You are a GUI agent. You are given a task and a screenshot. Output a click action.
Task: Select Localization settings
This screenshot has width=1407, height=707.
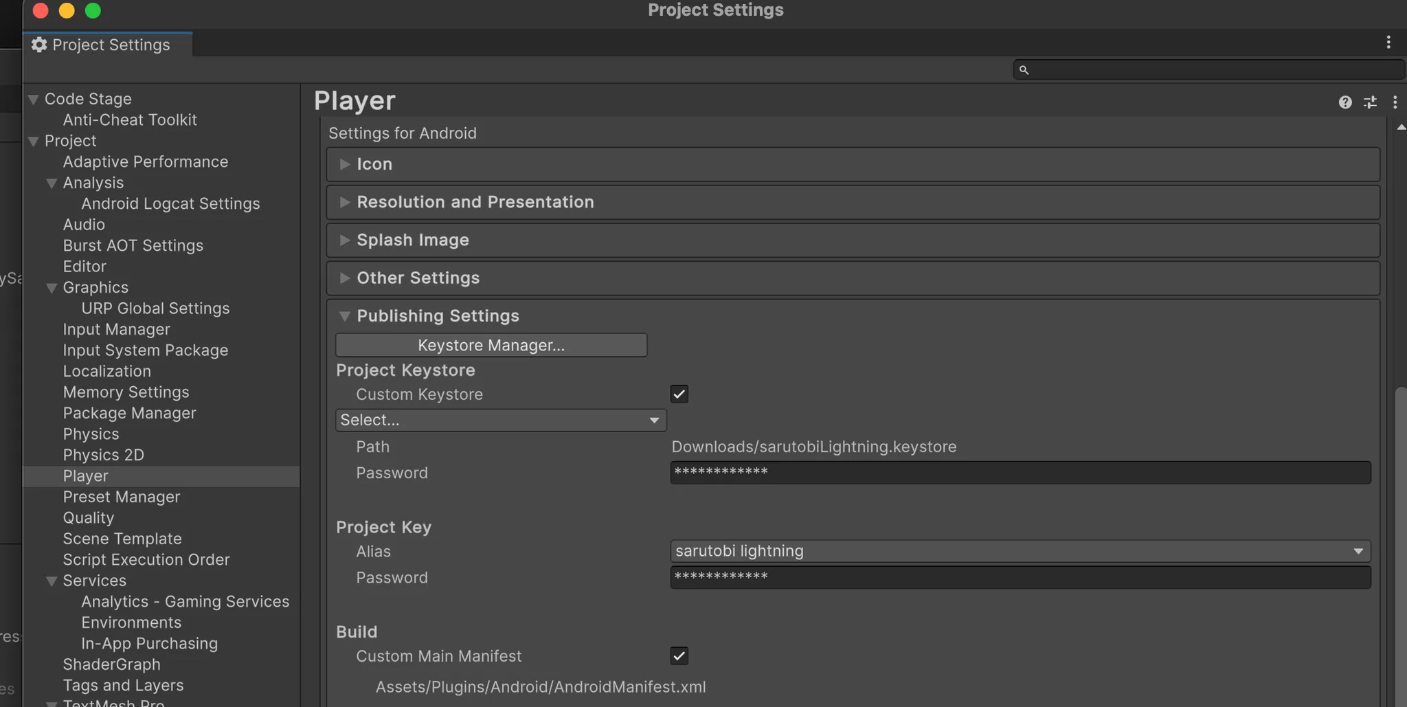(107, 372)
